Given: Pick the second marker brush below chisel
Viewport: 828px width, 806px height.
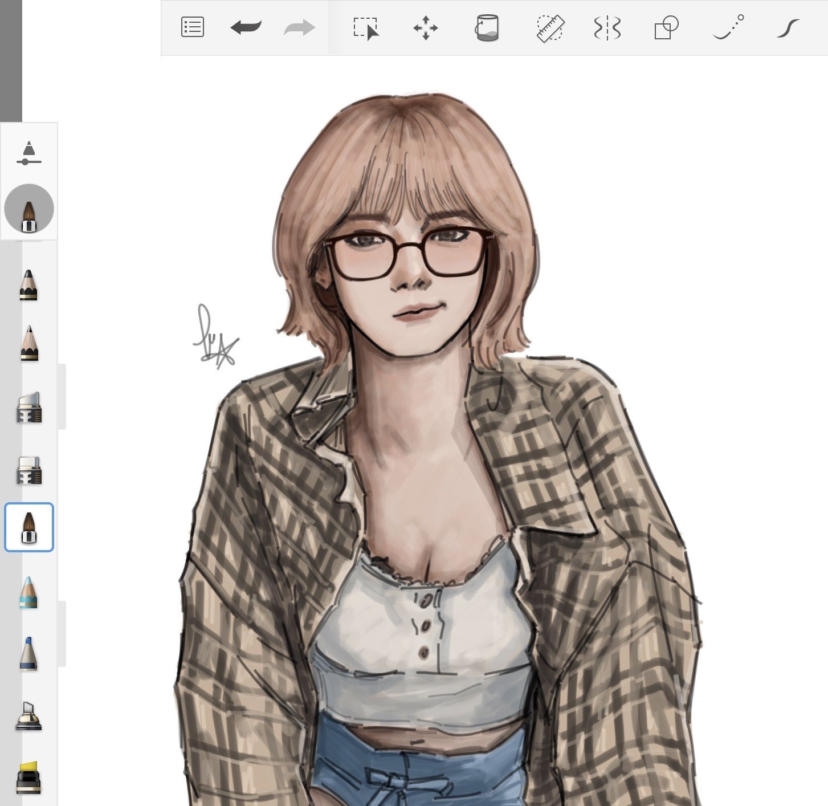Looking at the screenshot, I should pyautogui.click(x=29, y=470).
